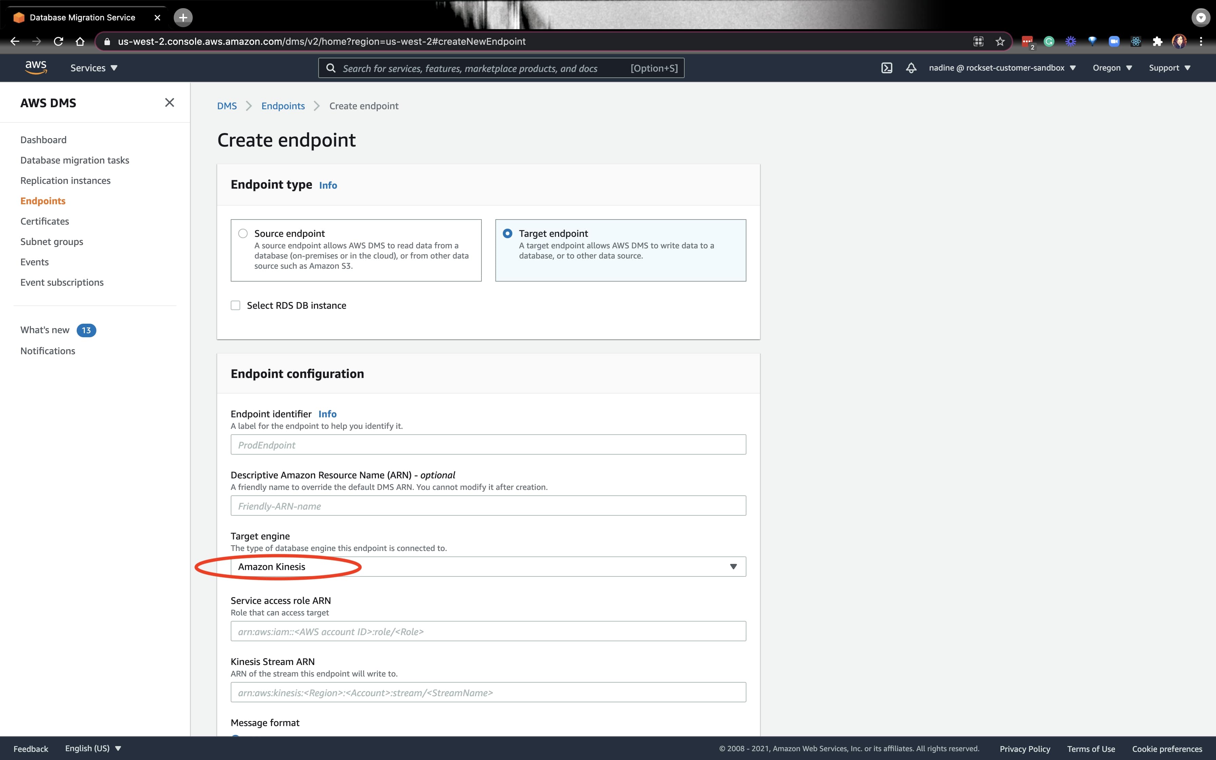This screenshot has width=1216, height=760.
Task: Click the Endpoints breadcrumb link
Action: (283, 106)
